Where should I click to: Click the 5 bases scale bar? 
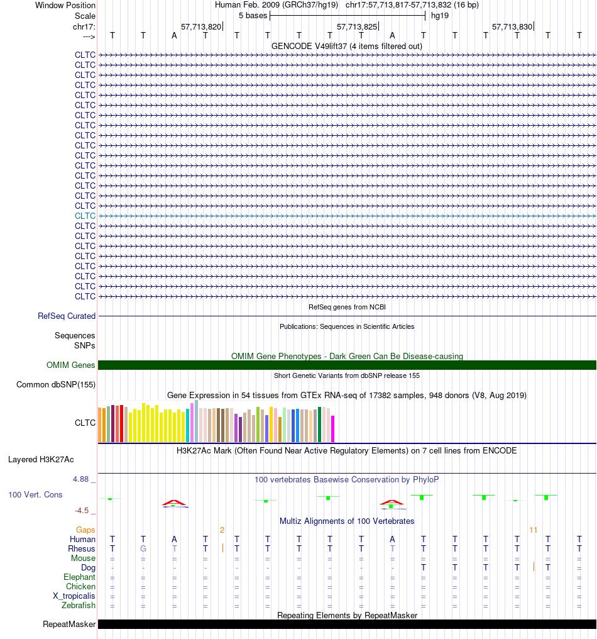pyautogui.click(x=348, y=16)
